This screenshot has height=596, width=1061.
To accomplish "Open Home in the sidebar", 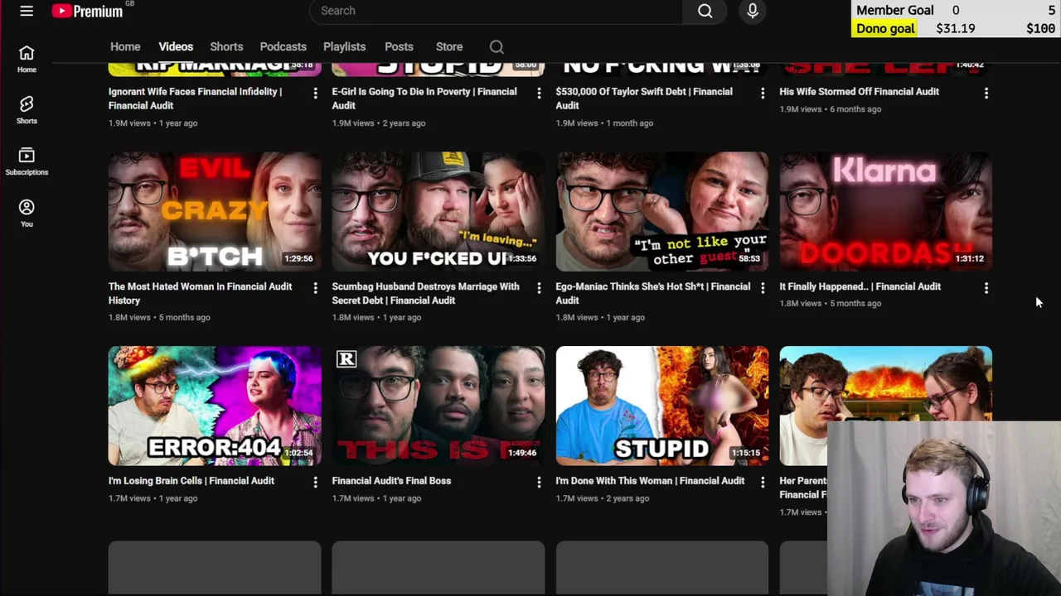I will coord(27,59).
